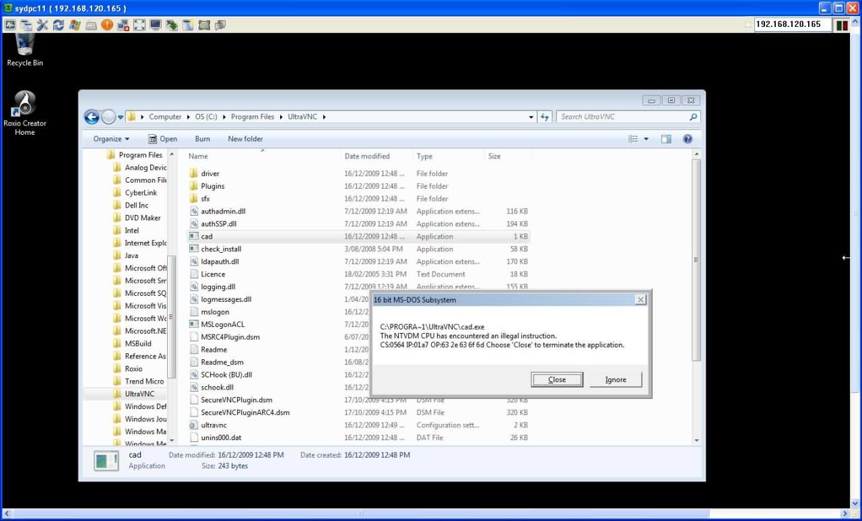The width and height of the screenshot is (862, 521).
Task: Select single window mode icon
Action: (x=188, y=25)
